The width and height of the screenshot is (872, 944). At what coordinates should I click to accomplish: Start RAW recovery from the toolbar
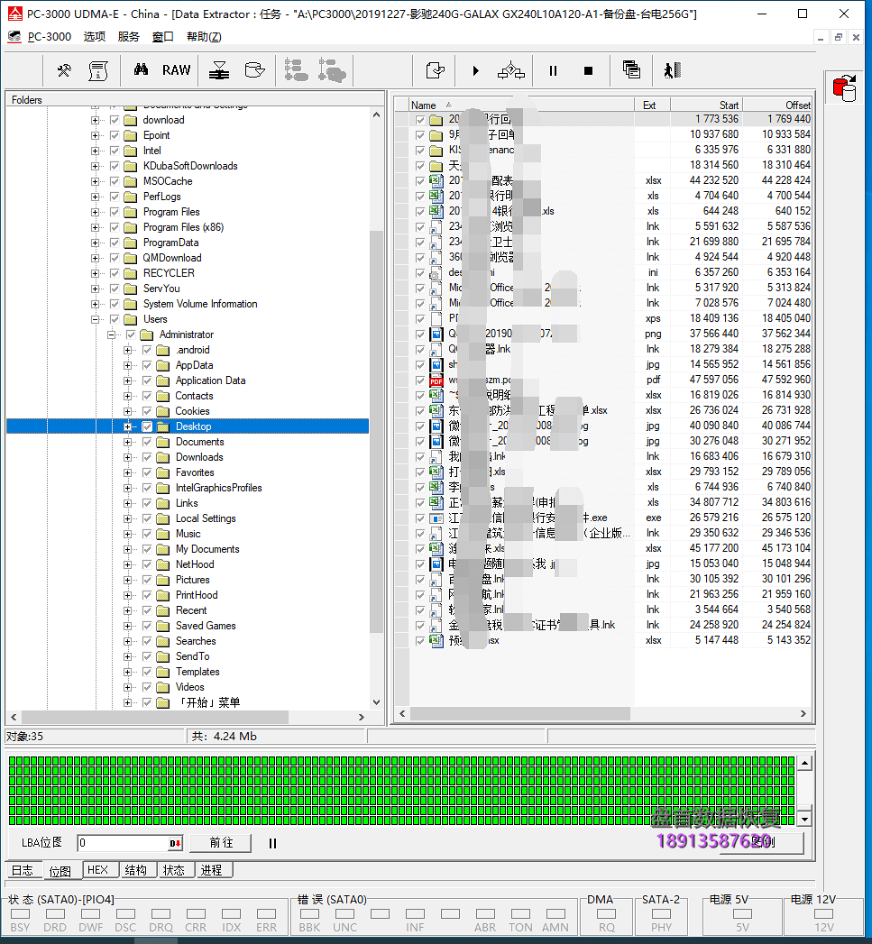click(176, 70)
